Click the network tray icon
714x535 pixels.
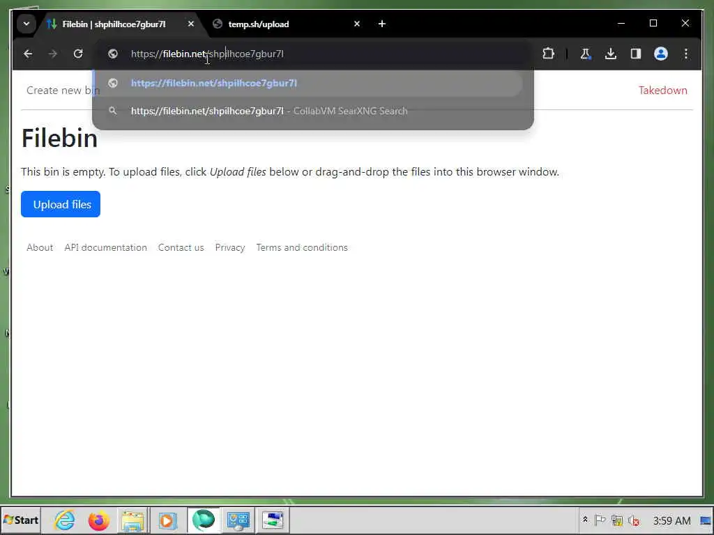[617, 520]
